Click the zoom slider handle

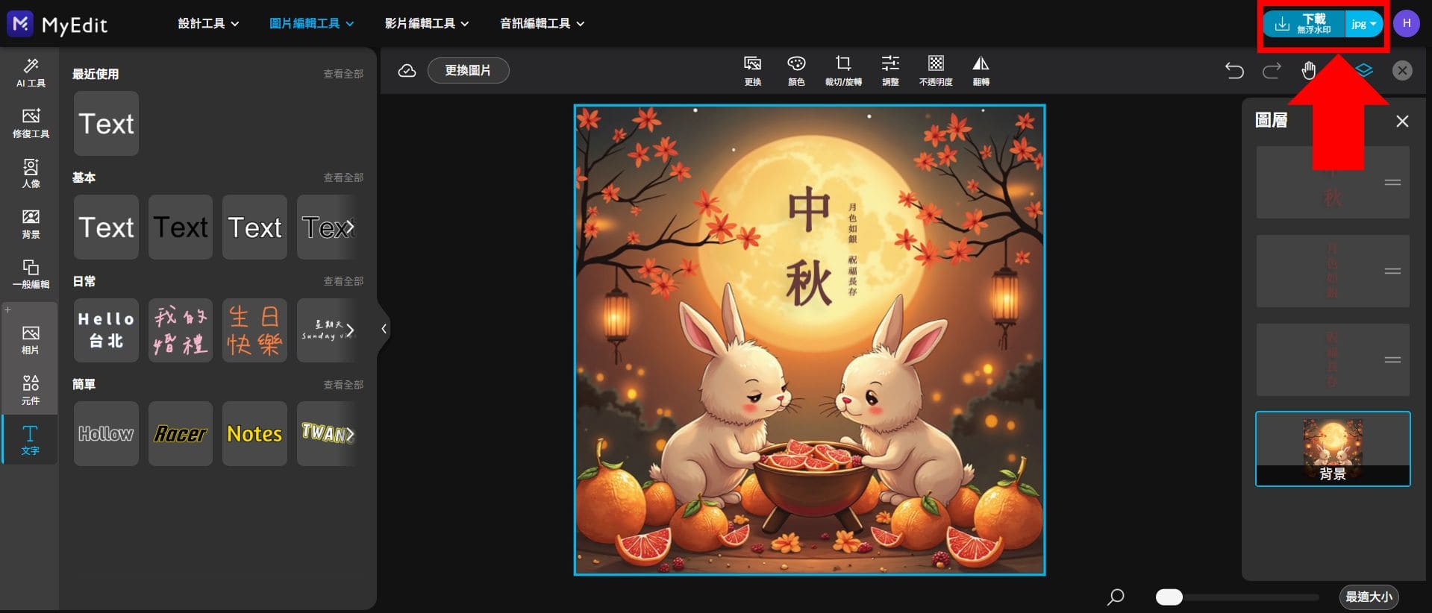1169,597
